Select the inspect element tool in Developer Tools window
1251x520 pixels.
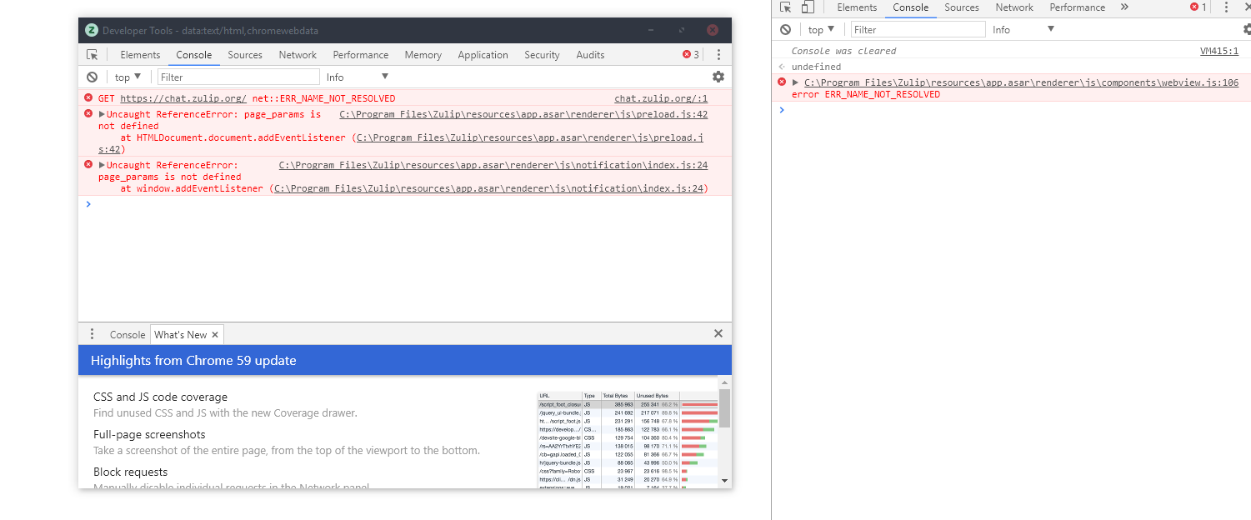(93, 55)
